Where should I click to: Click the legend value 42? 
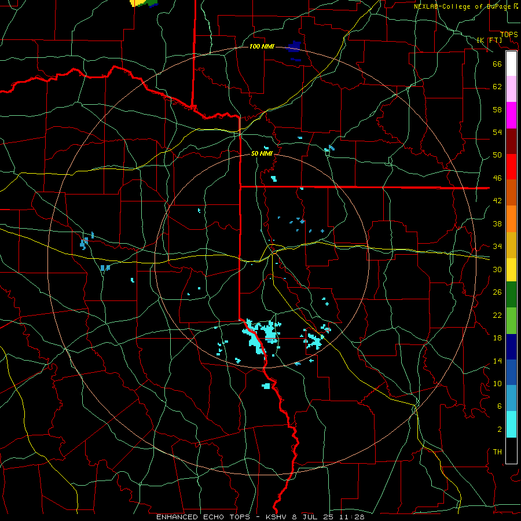[x=497, y=201]
